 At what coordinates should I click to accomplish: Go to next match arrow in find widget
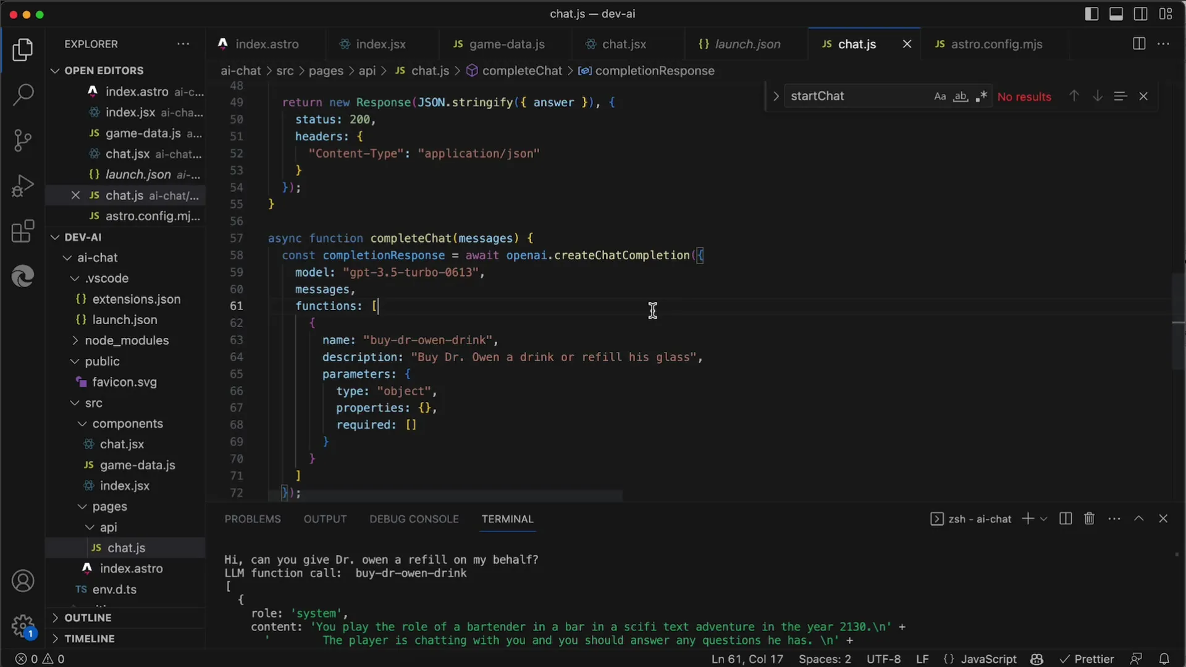click(1098, 96)
